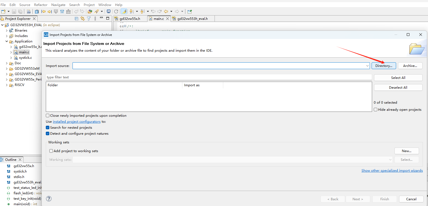
Task: Collapse the Application folder in Project Explorer
Action: (x=7, y=41)
